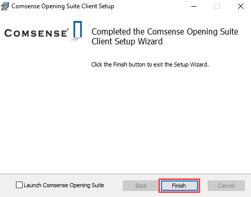Minimize the setup wizard window
This screenshot has width=251, height=197.
coord(194,6)
